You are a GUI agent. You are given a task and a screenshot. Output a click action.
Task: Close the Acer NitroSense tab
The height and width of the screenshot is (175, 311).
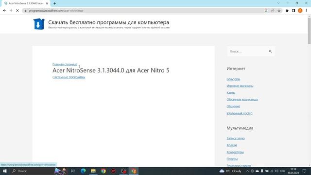coord(47,3)
